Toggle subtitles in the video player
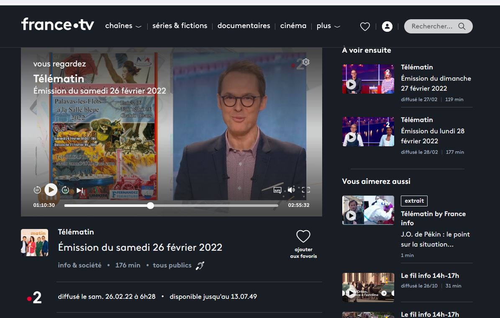Screen dimensions: 500x318 click(277, 190)
